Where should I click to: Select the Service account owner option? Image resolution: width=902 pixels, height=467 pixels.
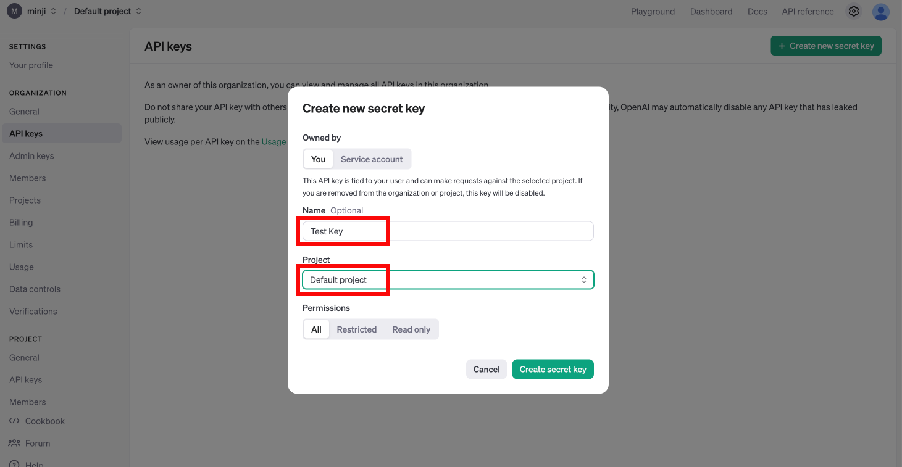(372, 159)
